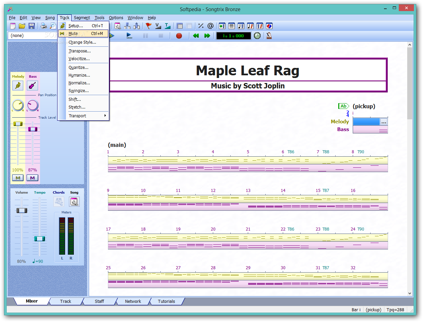
Task: Click the grid table toolbar icon
Action: pyautogui.click(x=180, y=26)
